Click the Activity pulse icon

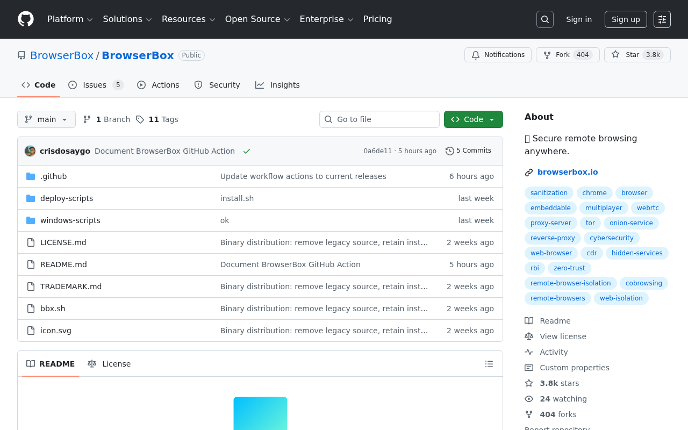[x=528, y=352]
